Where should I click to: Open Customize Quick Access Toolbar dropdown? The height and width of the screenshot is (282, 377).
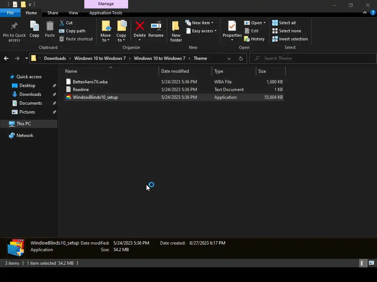[x=30, y=4]
